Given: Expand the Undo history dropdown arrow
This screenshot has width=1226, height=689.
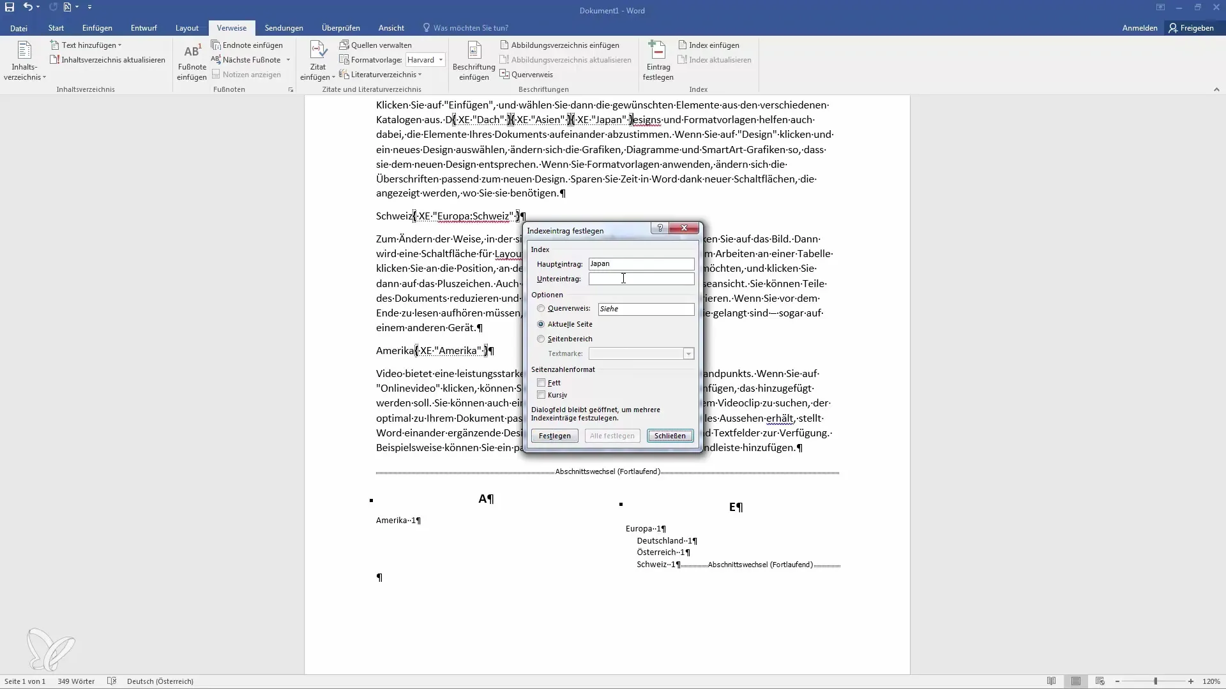Looking at the screenshot, I should (38, 7).
